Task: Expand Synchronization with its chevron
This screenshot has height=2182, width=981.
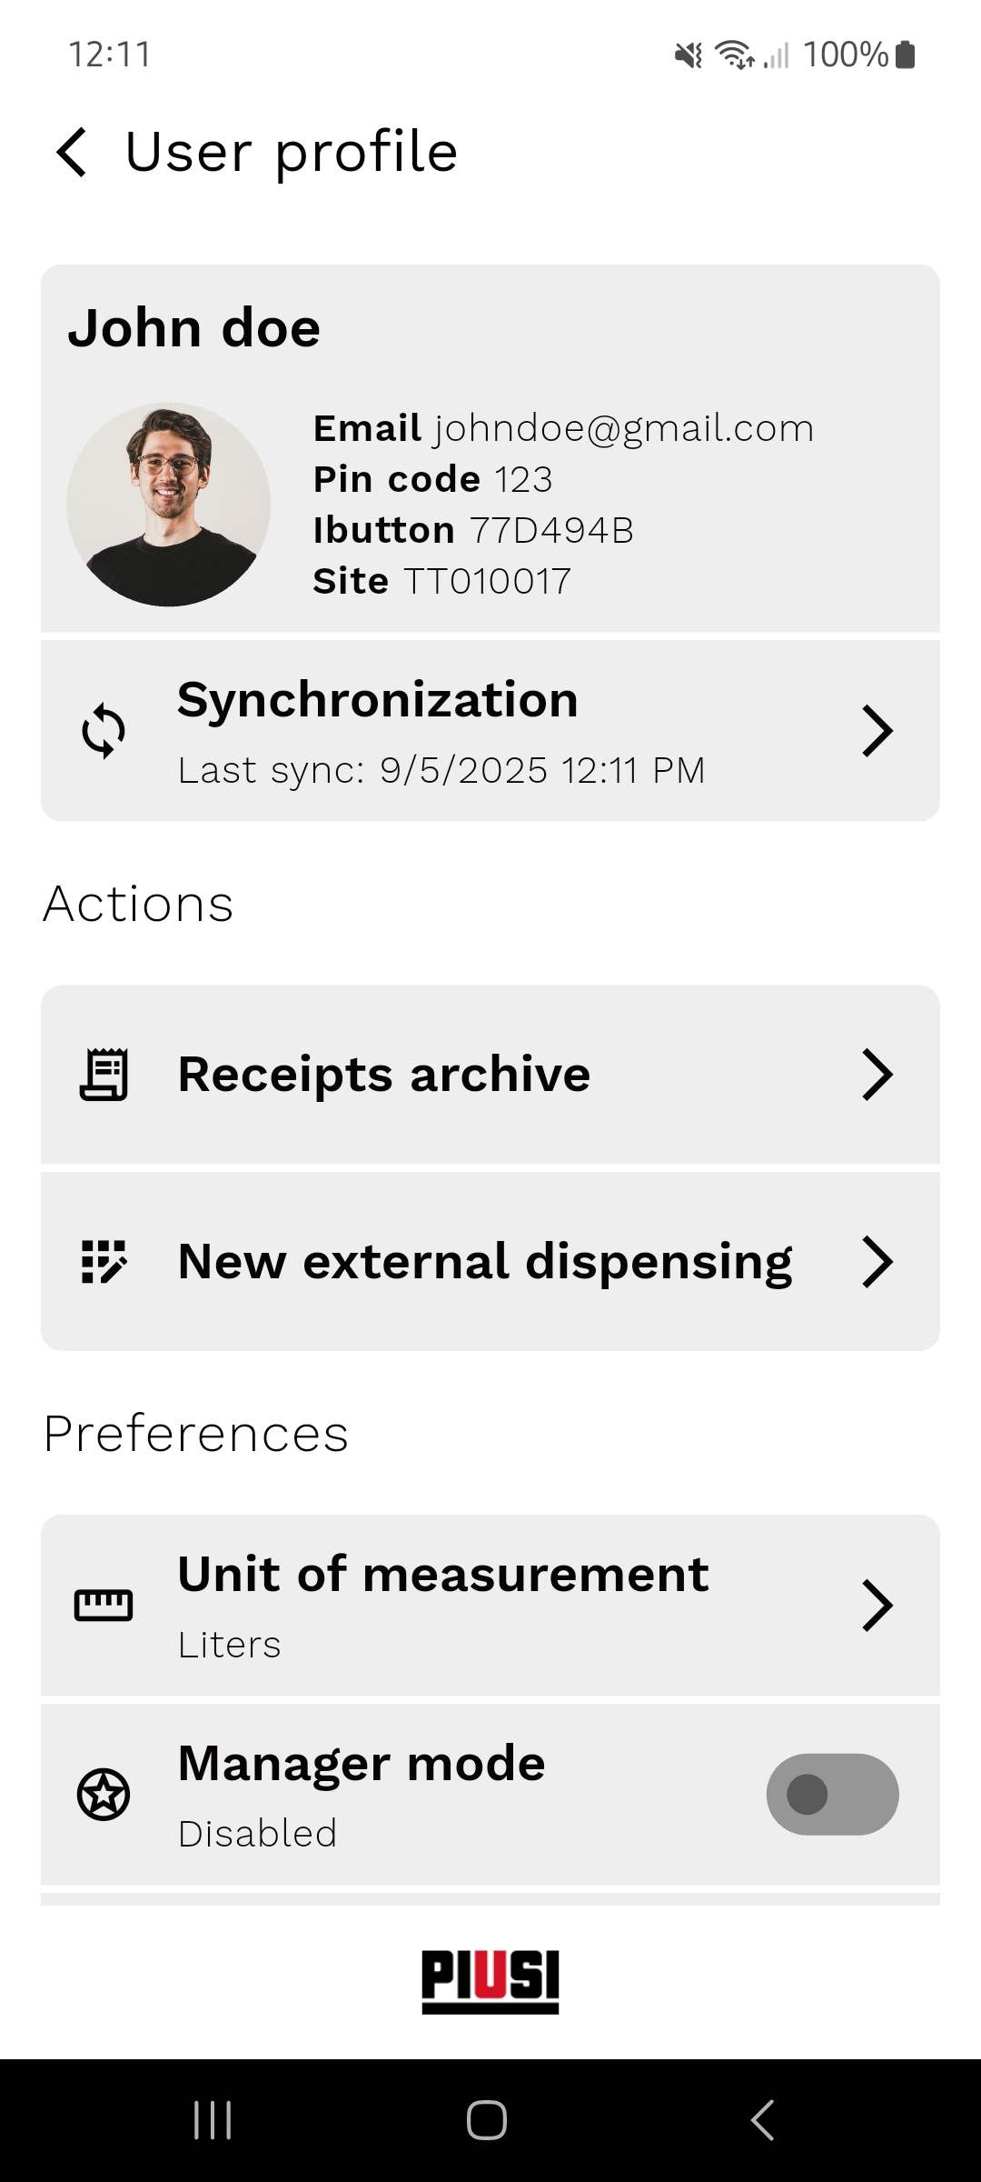Action: [877, 730]
